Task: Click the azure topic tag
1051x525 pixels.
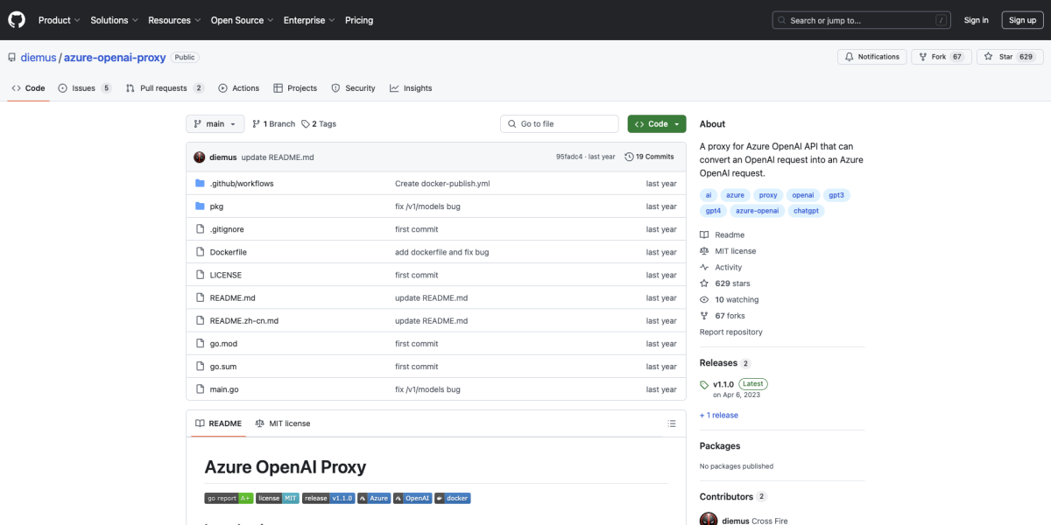Action: tap(736, 195)
